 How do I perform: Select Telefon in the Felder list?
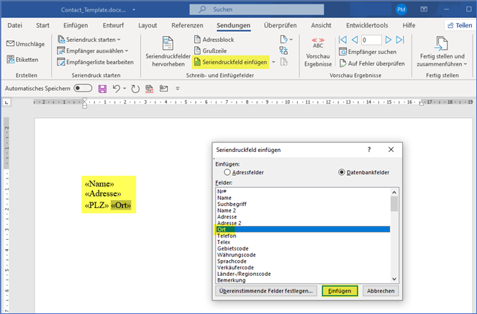click(227, 235)
